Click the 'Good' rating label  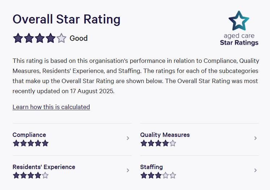(78, 38)
